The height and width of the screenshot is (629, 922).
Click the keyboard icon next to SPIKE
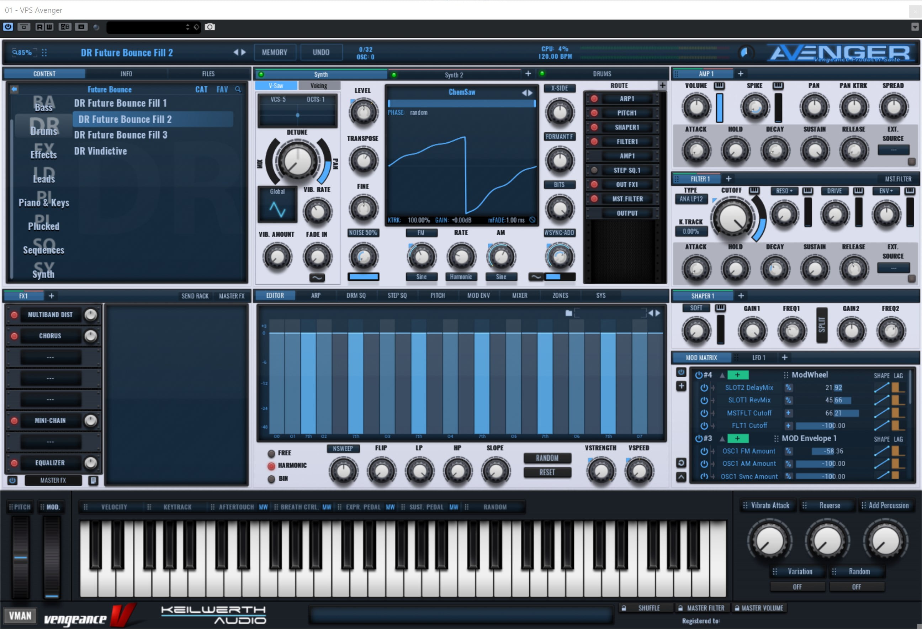tap(778, 86)
